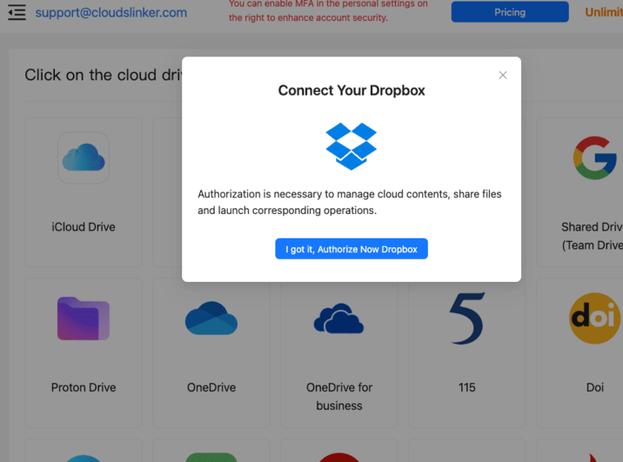Close the Connect Your Dropbox dialog
623x462 pixels.
point(503,75)
